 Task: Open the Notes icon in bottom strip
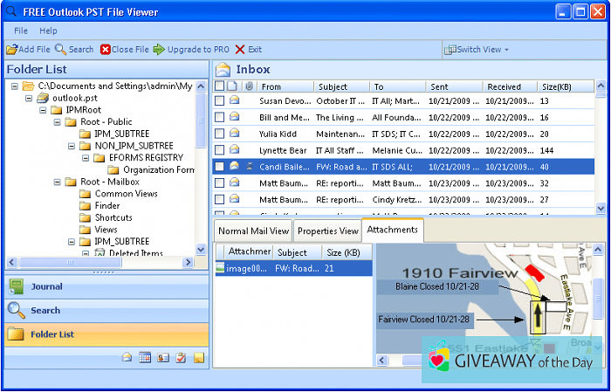tap(199, 358)
